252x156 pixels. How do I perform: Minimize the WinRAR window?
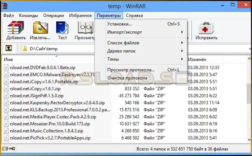(x=223, y=5)
